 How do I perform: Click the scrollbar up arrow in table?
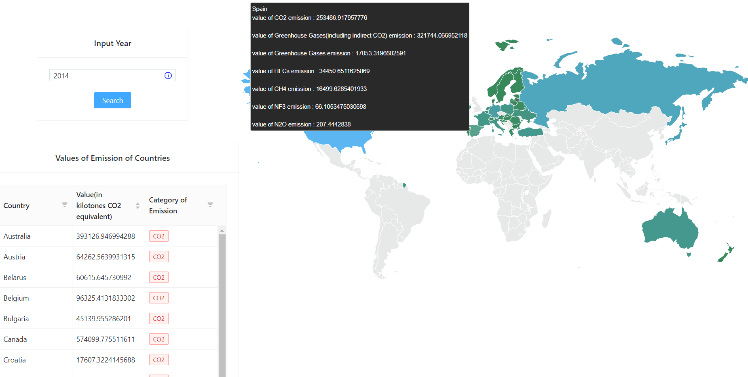(x=222, y=230)
